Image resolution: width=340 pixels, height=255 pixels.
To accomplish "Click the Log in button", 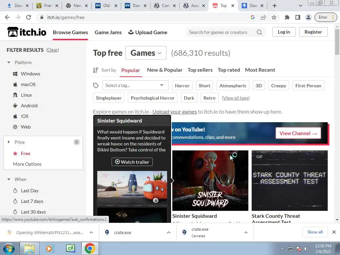I will [x=284, y=32].
